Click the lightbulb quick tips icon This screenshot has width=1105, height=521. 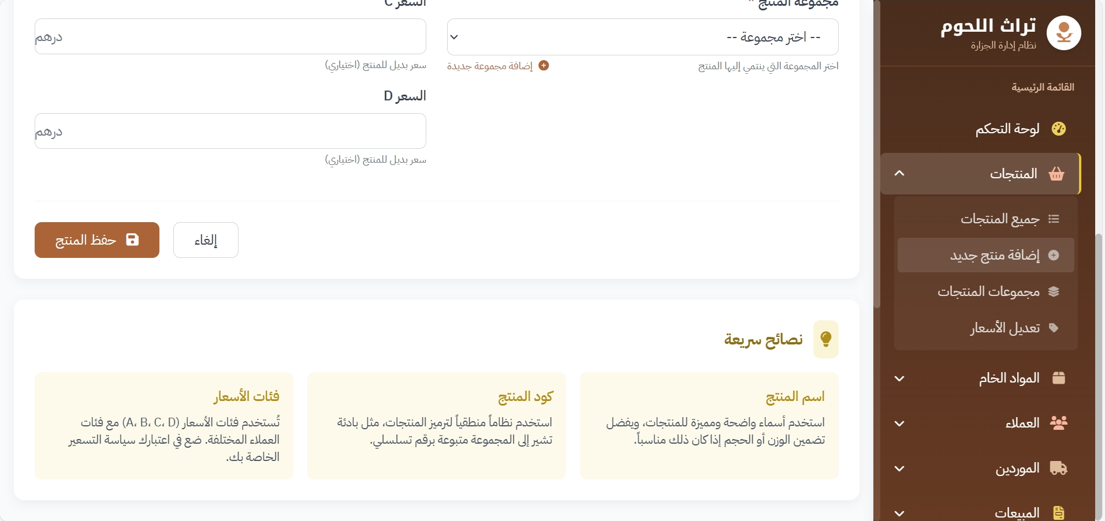(x=825, y=339)
